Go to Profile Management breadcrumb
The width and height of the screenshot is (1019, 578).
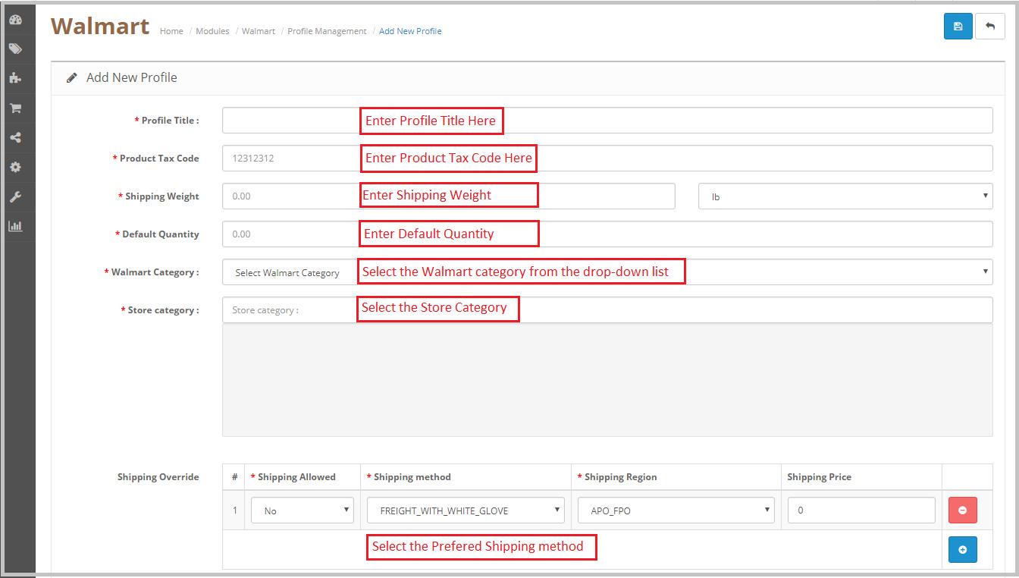(327, 31)
